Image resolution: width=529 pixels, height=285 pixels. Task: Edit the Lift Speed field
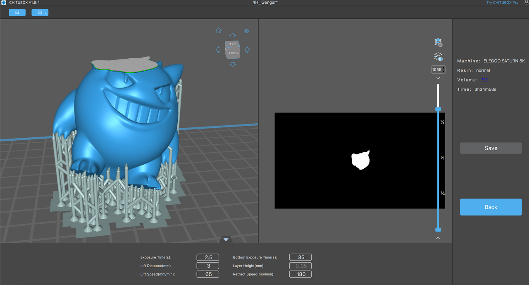208,274
